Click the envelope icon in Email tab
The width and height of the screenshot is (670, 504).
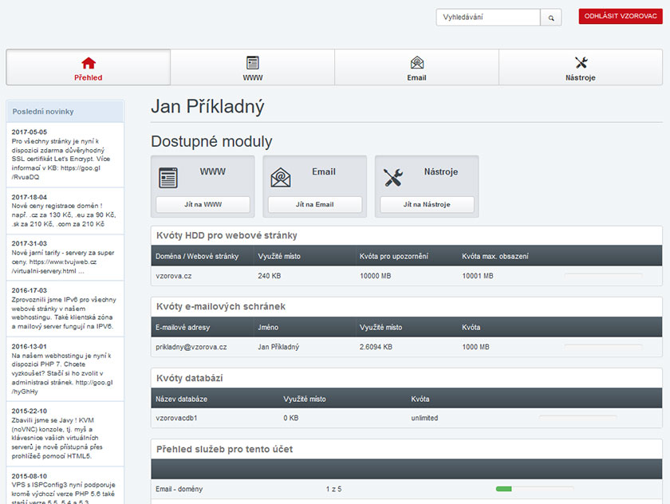[416, 62]
